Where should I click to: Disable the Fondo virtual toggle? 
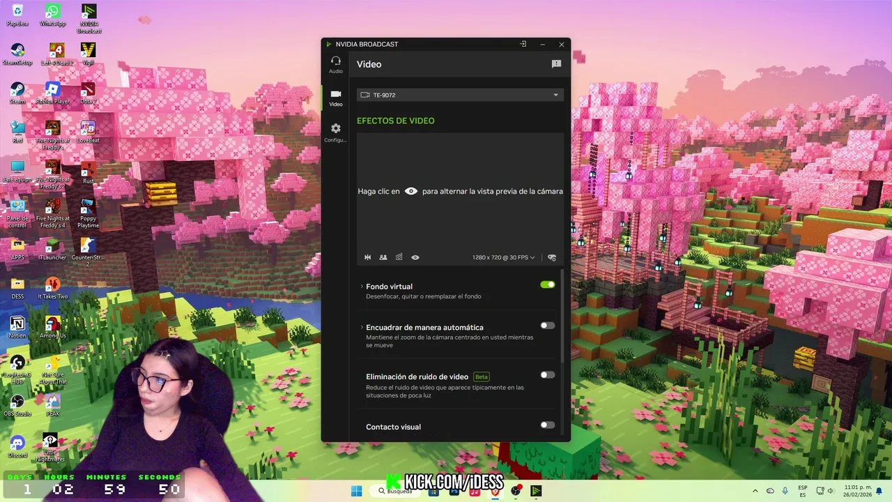[x=548, y=284]
